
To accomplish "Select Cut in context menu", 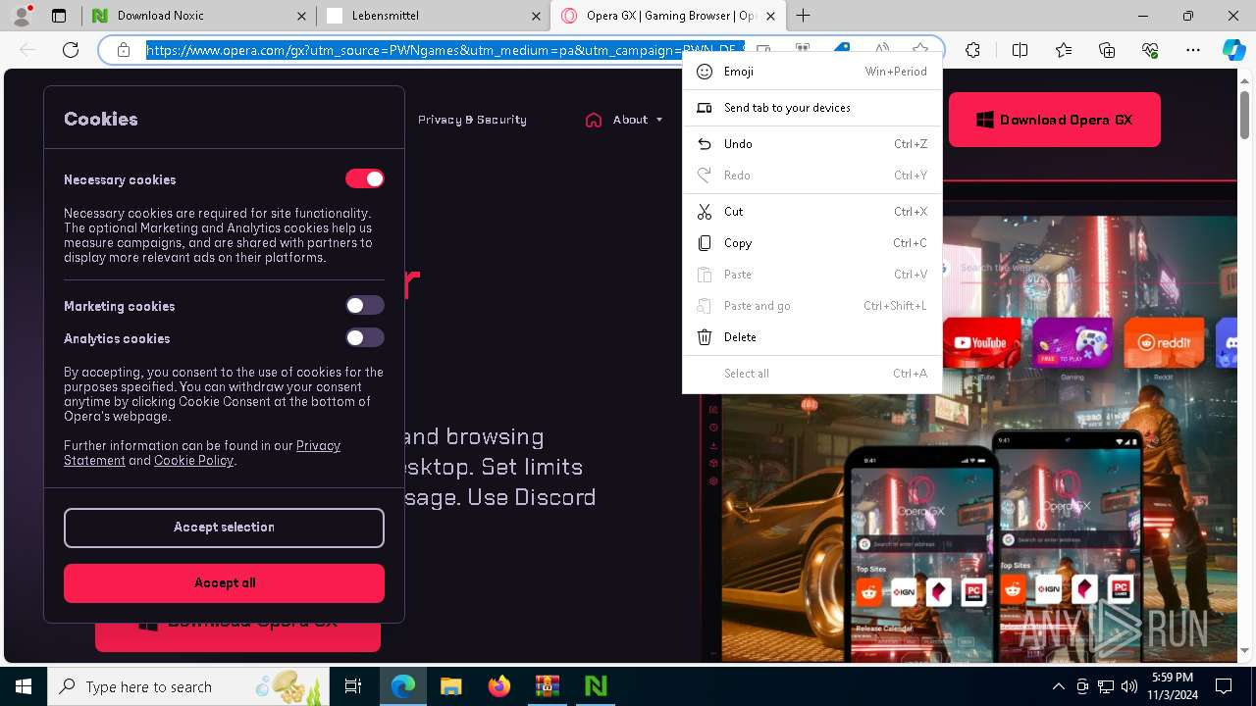I will (x=812, y=212).
